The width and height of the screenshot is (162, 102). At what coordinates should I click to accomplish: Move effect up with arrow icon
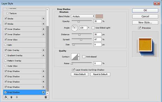point(11,97)
